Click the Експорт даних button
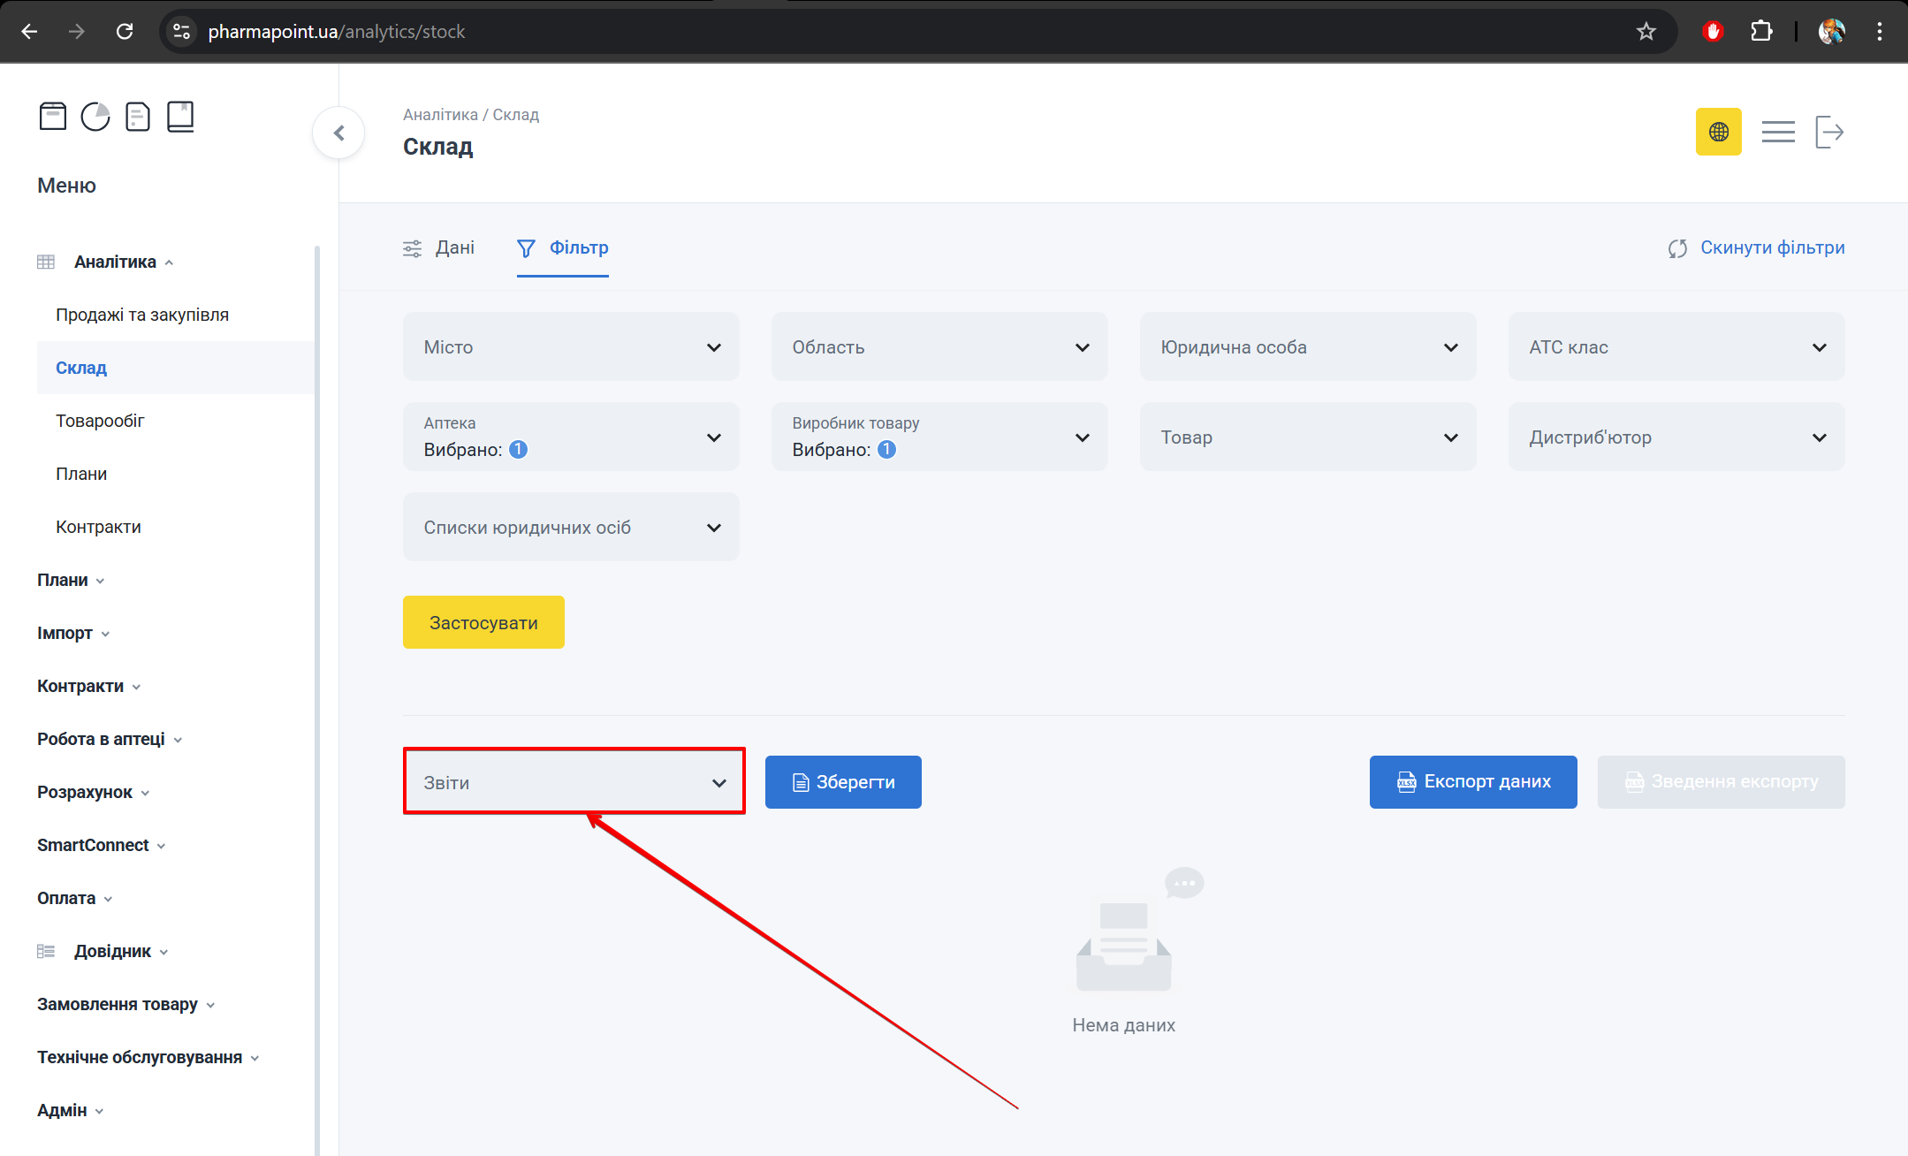 (1472, 781)
